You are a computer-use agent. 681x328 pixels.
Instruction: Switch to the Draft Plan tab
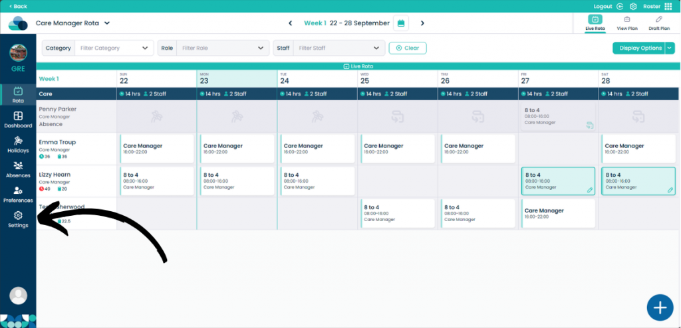point(659,23)
